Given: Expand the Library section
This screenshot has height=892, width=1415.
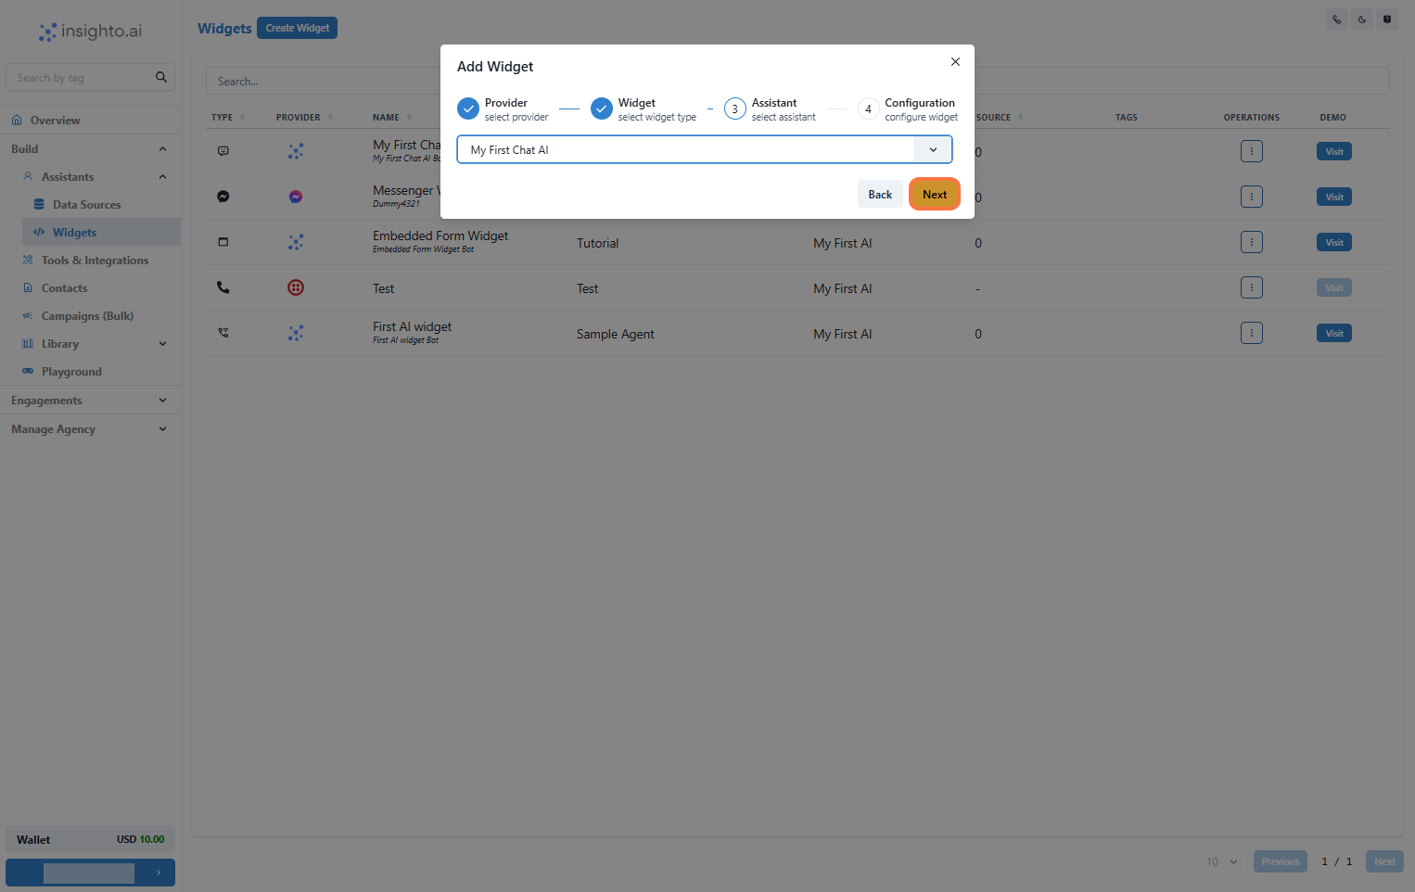Looking at the screenshot, I should [x=162, y=343].
